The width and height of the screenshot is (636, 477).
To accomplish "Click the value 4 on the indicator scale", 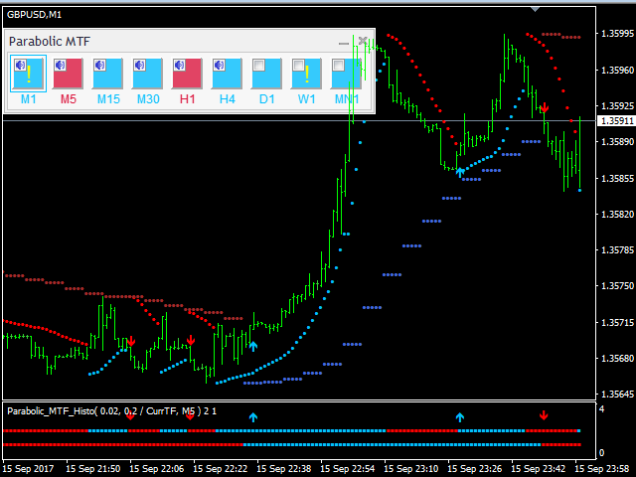I will coord(601,408).
